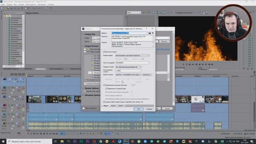The width and height of the screenshot is (256, 144).
Task: Click Настроить... codec configure button
Action: click(147, 75)
